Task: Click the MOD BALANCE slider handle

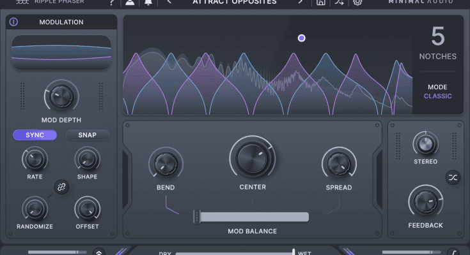Action: tap(196, 217)
